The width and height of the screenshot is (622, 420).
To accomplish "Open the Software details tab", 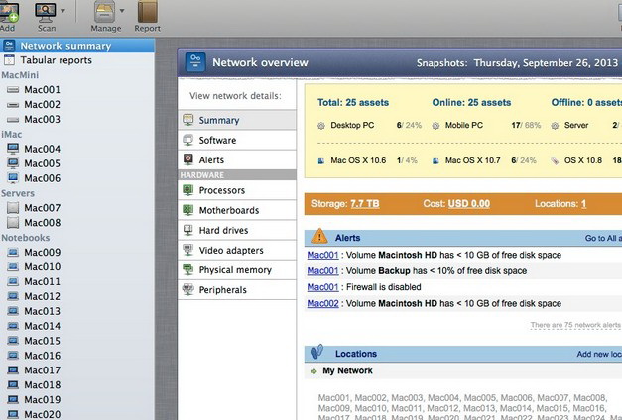I will (x=237, y=140).
